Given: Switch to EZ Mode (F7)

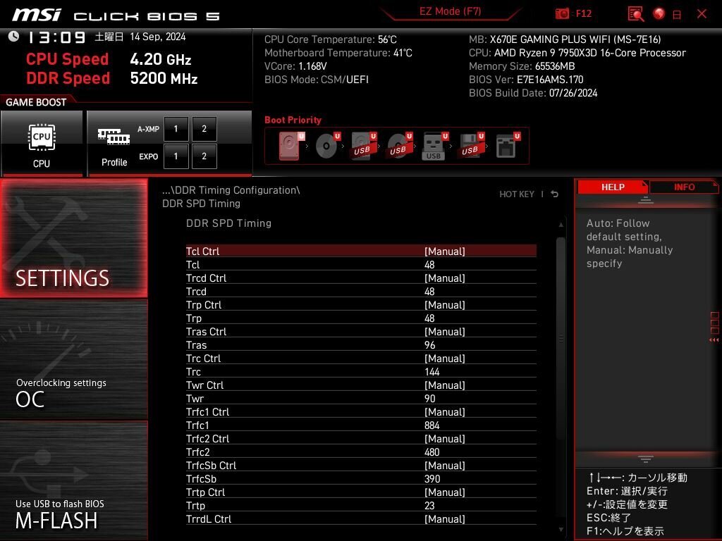Looking at the screenshot, I should (450, 11).
